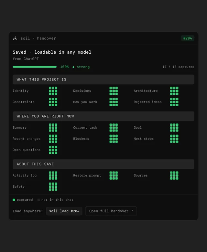Click the download icon beside soil handover

click(15, 38)
